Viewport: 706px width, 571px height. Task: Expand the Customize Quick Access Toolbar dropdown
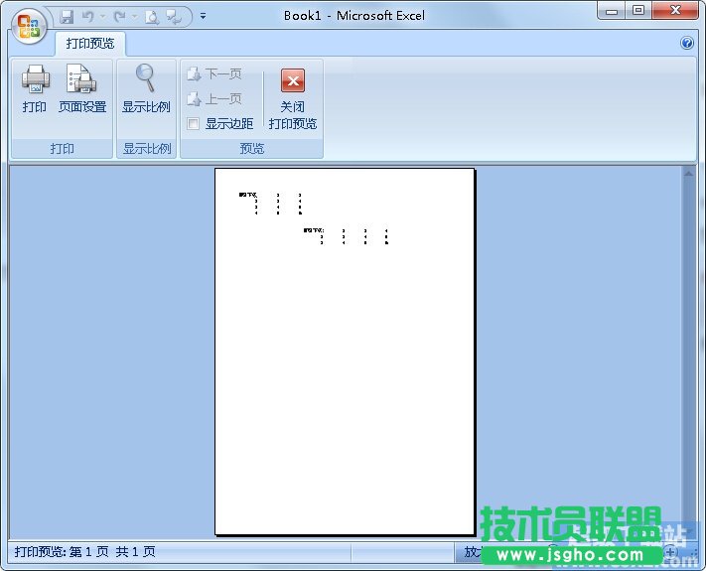coord(203,16)
